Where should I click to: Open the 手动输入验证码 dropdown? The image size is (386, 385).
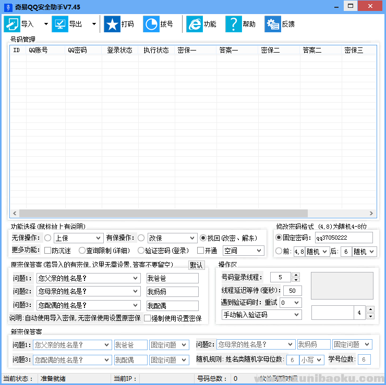(261, 315)
